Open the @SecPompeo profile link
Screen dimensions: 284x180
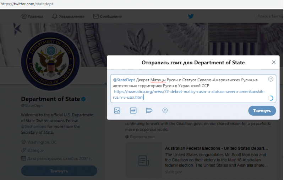33,127
